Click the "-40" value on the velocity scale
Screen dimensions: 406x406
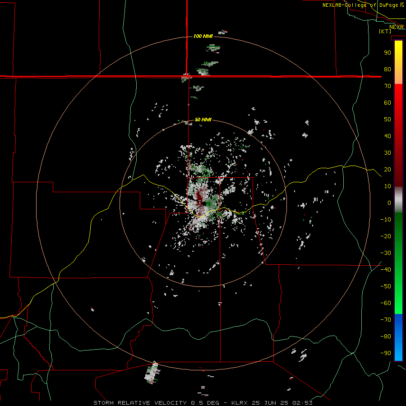(386, 270)
